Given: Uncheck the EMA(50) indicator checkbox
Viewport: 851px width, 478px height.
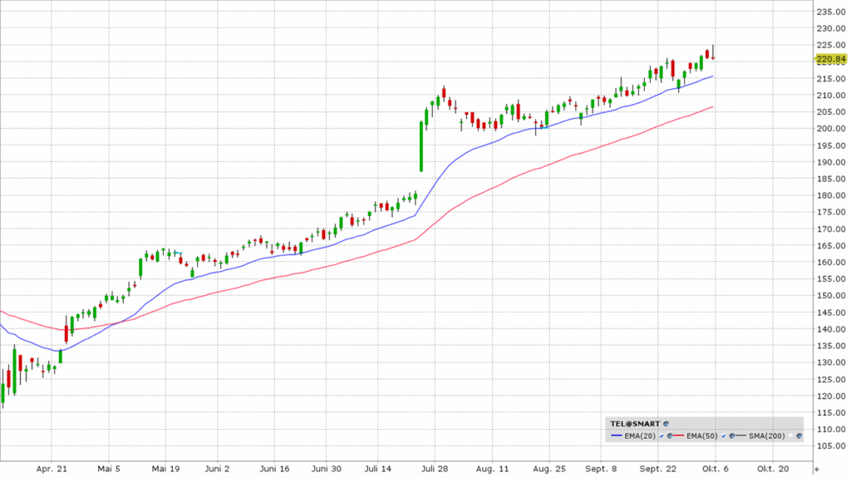Looking at the screenshot, I should [x=723, y=436].
